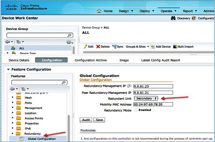Expand the Mesh folder
This screenshot has width=215, height=142.
(13, 97)
